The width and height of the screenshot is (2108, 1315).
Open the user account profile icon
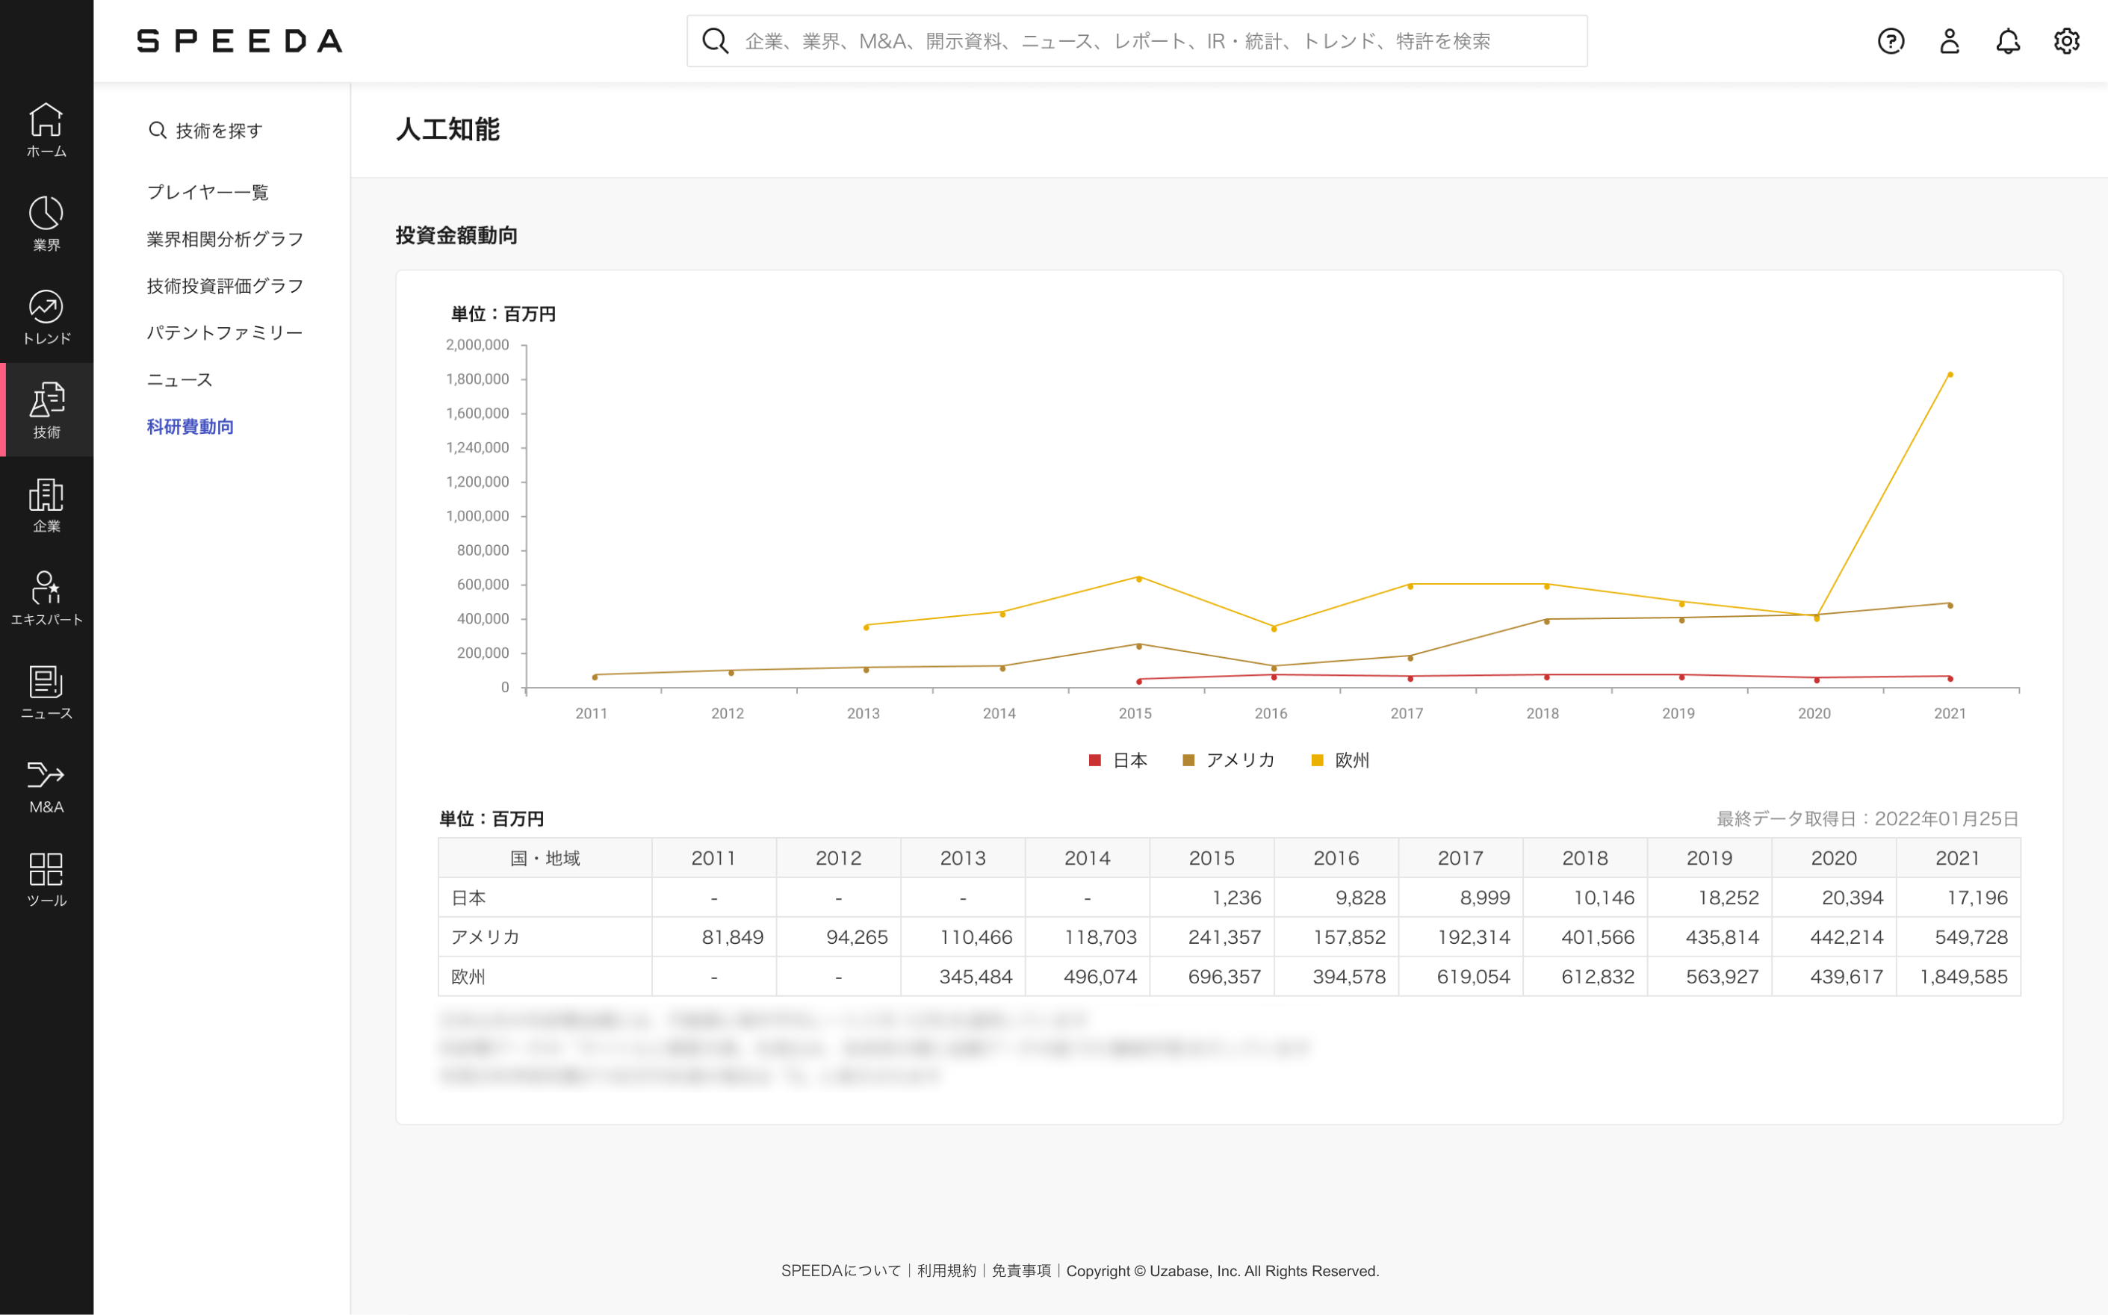1949,41
